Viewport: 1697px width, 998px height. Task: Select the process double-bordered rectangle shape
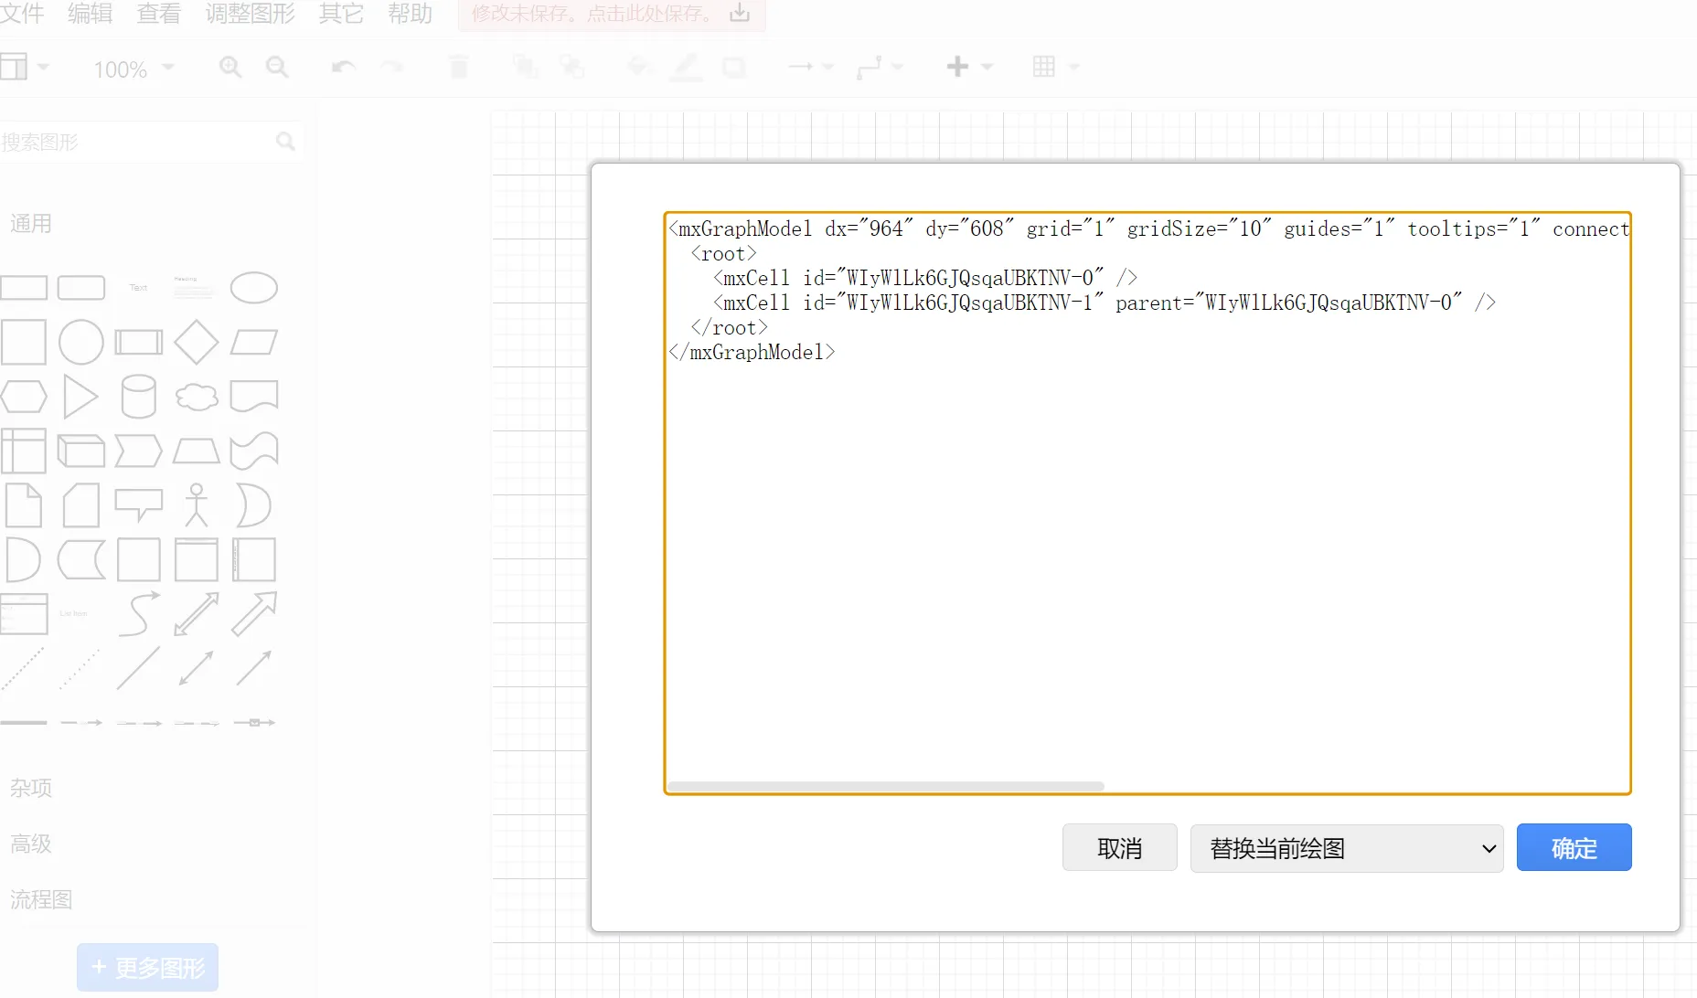click(139, 343)
